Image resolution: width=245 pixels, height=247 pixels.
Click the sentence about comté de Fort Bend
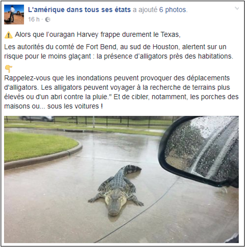coord(119,52)
